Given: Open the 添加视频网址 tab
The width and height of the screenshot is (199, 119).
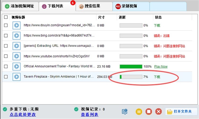Looking at the screenshot, I should pyautogui.click(x=20, y=6).
